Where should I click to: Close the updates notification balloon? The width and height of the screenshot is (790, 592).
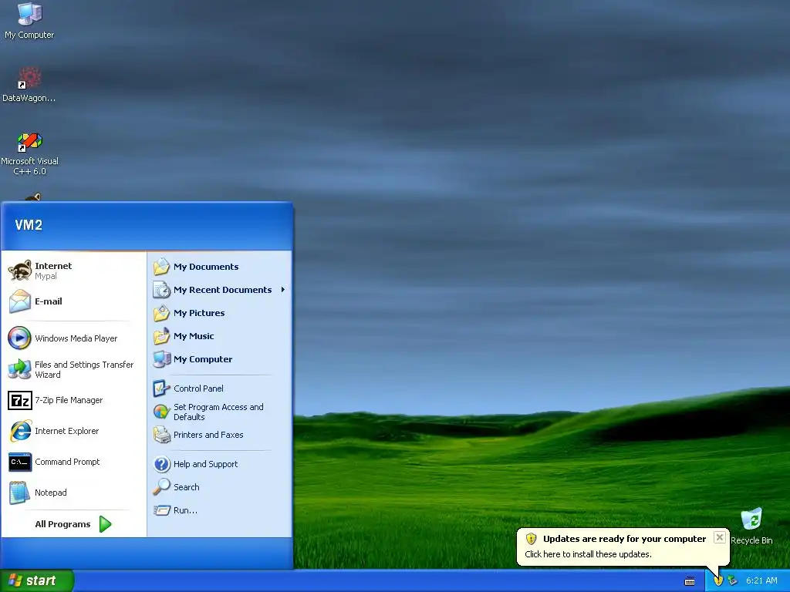point(720,537)
